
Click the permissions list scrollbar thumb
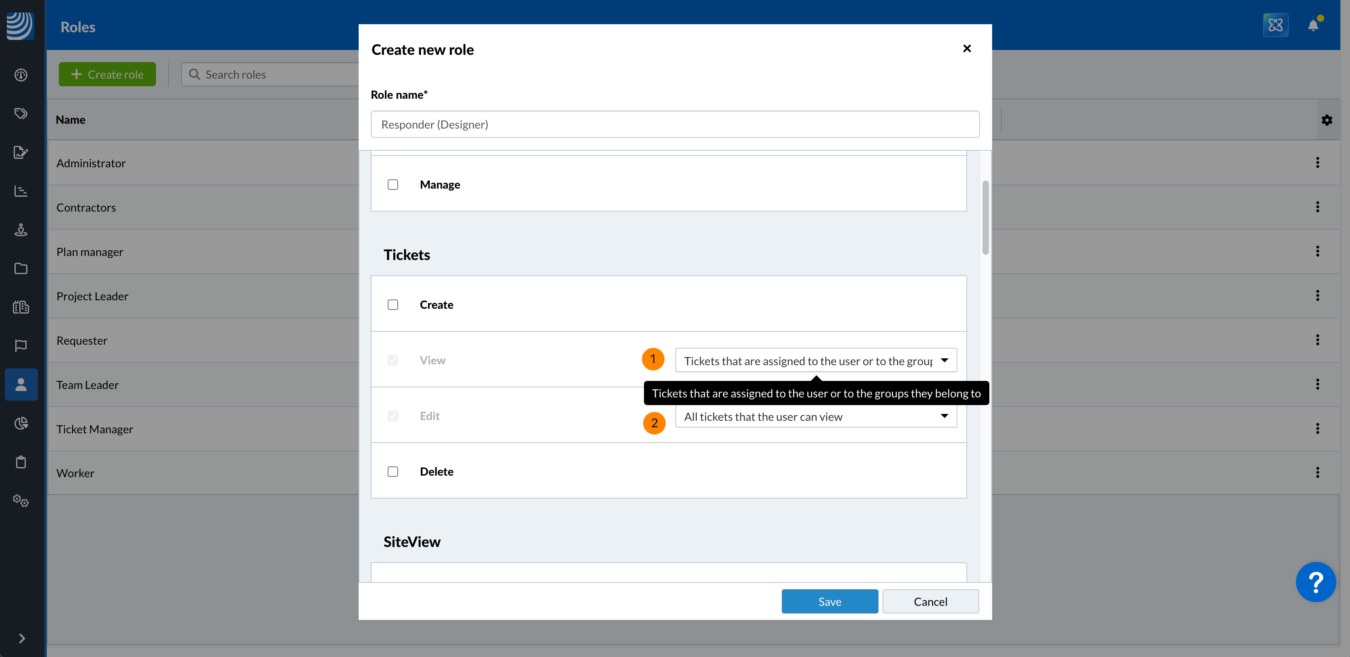[x=985, y=218]
